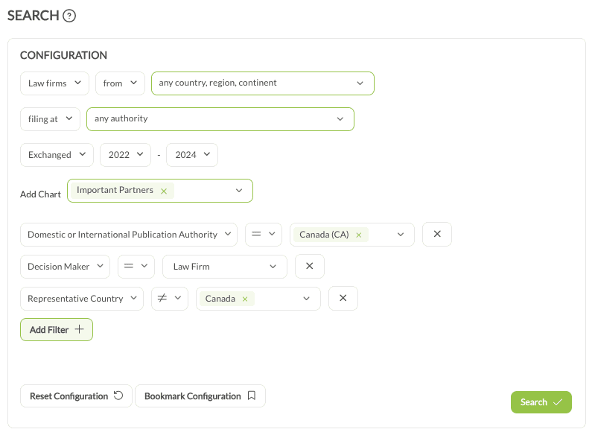Screen dimensions: 595x435
Task: Remove the Canada (CA) authority tag
Action: 359,235
